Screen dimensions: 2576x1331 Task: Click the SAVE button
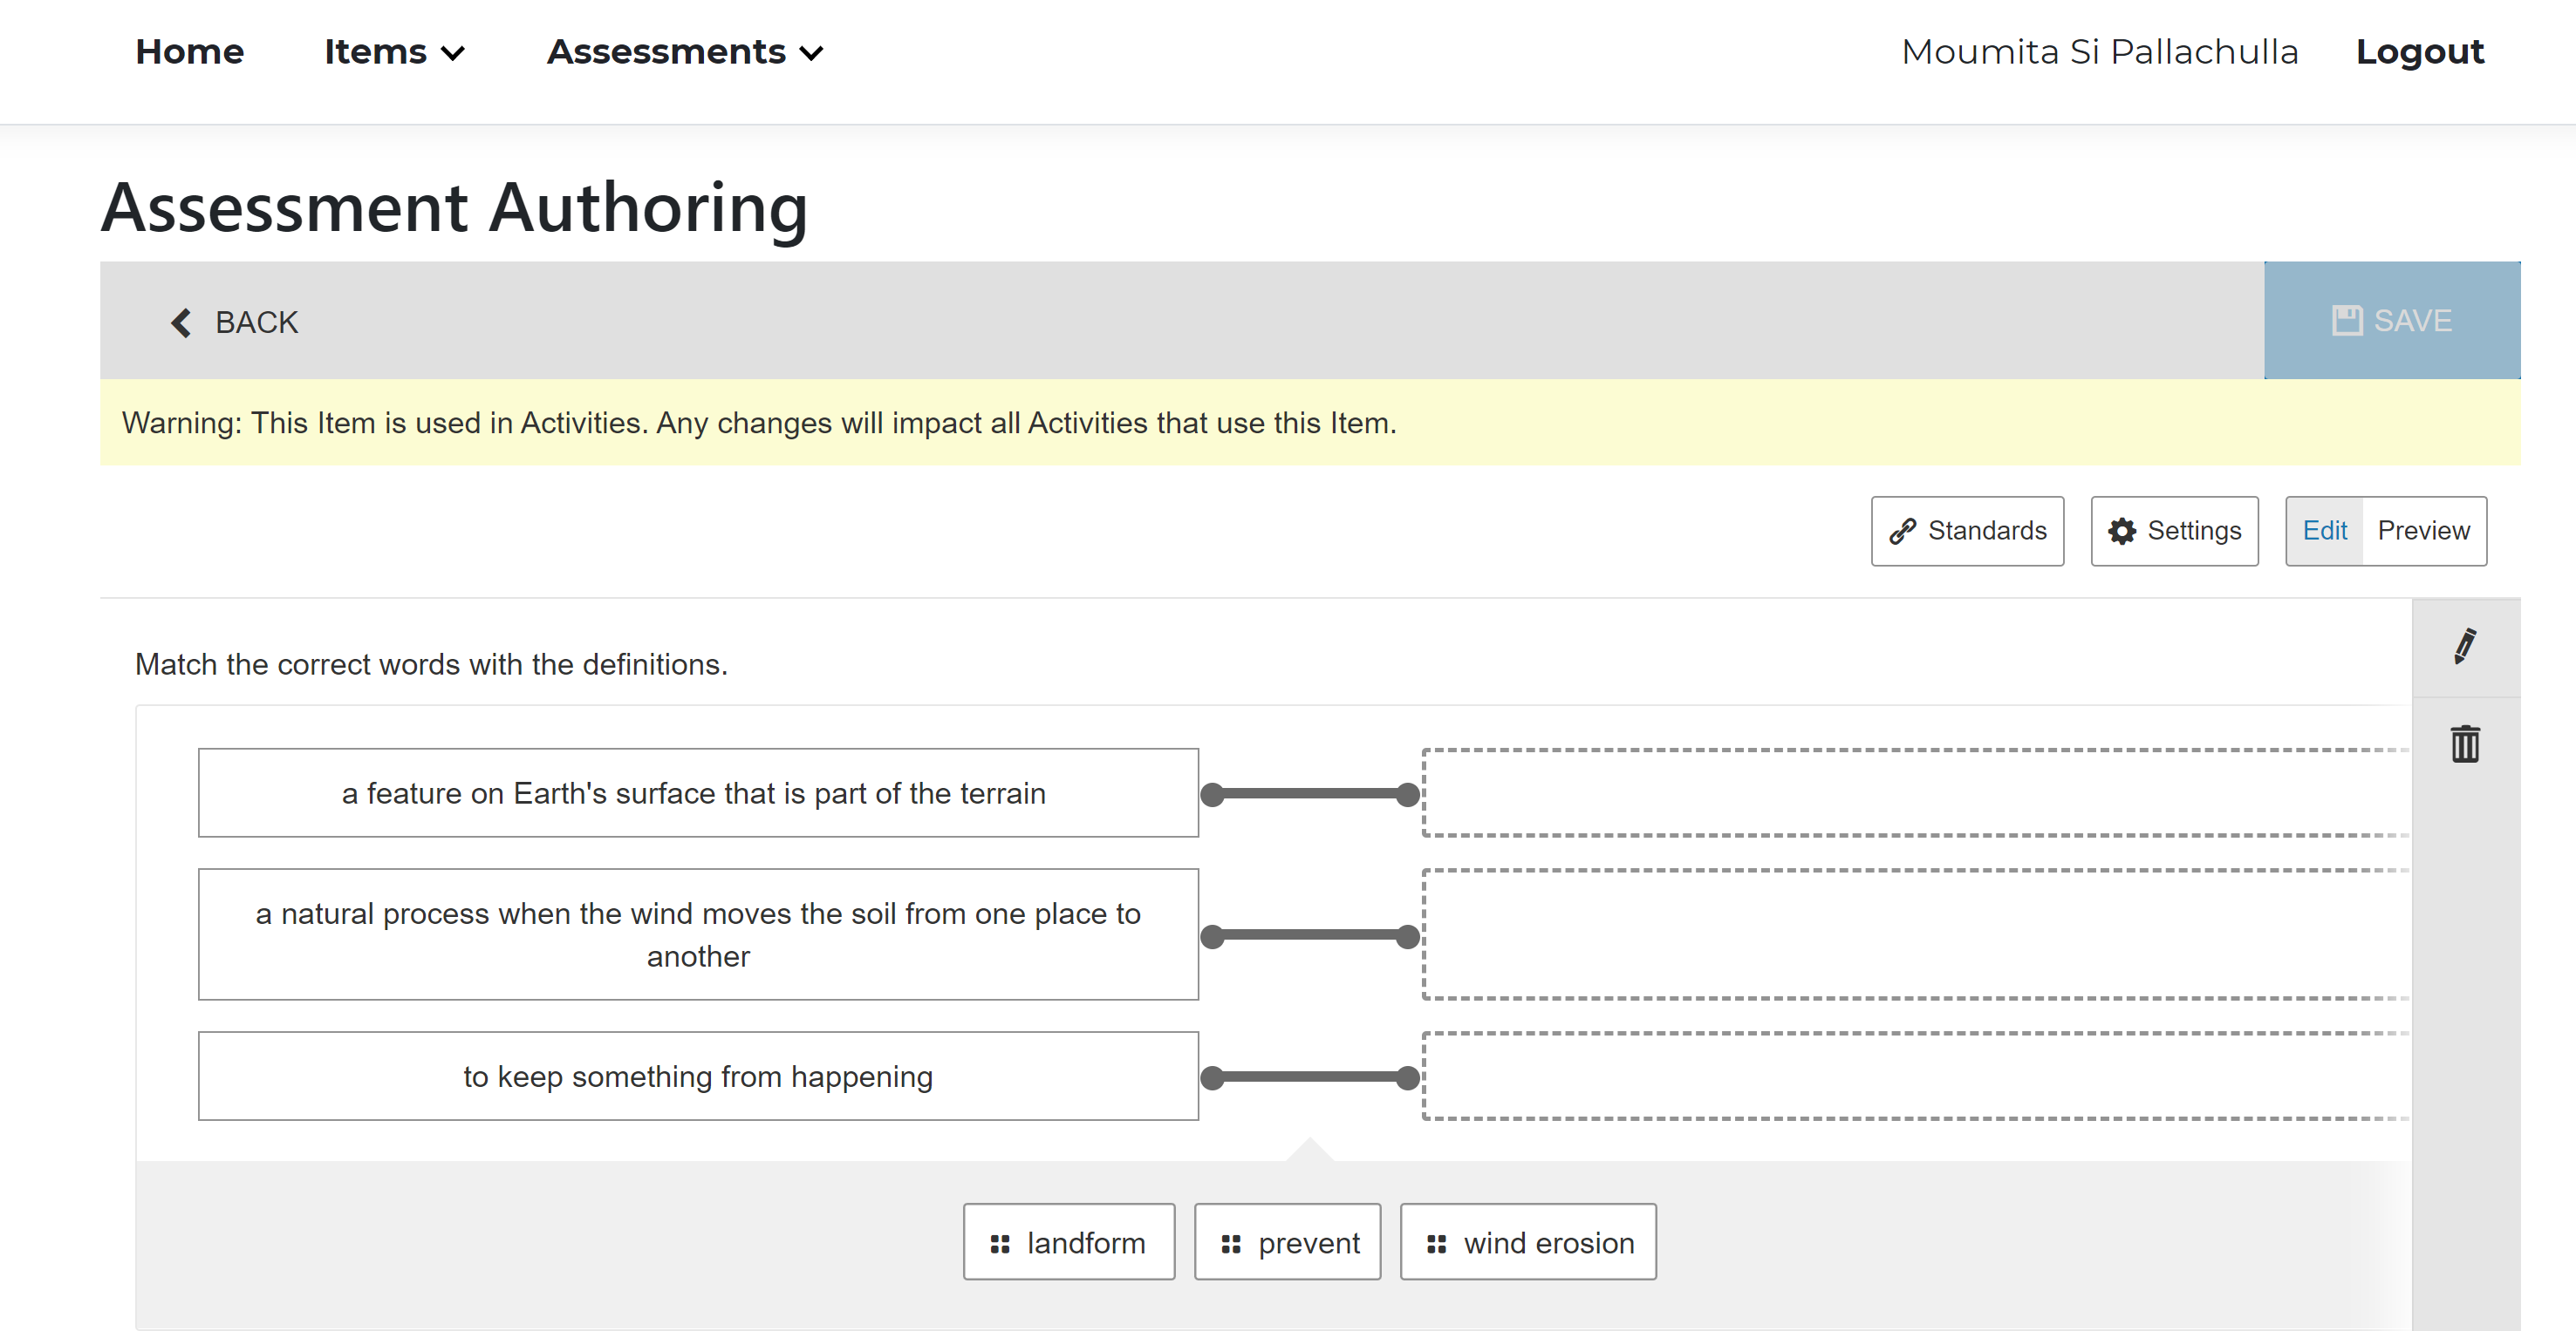click(2392, 321)
